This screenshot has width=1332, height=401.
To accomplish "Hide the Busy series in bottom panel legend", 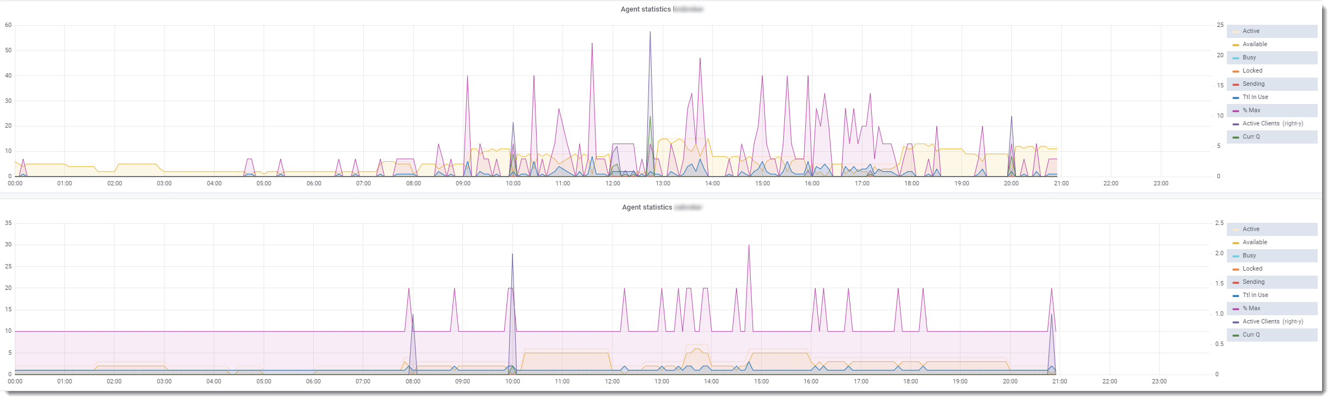I will pos(1249,256).
